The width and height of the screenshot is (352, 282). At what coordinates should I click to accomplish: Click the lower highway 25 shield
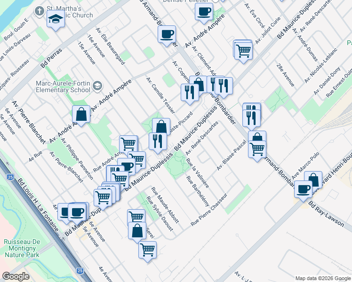click(80, 271)
